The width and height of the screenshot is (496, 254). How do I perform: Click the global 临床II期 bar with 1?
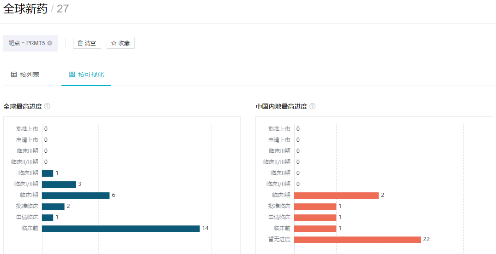(48, 173)
